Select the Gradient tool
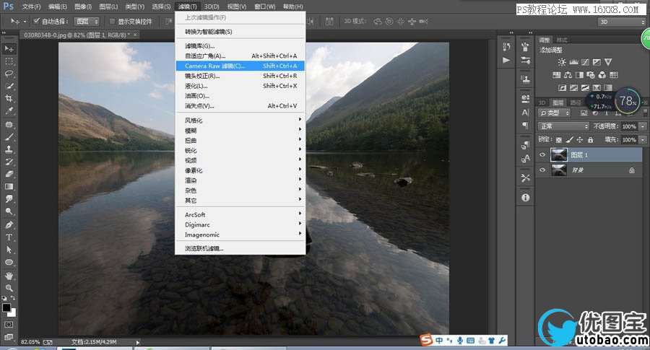This screenshot has height=350, width=650. pyautogui.click(x=9, y=187)
